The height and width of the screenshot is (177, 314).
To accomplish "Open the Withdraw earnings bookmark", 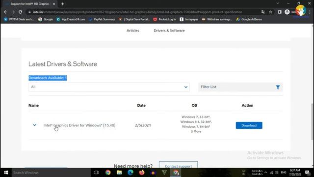I will click(217, 19).
